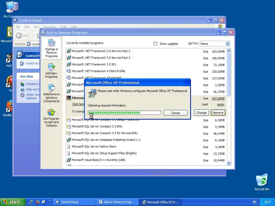
Task: Open Tools menu in Control Panel window
Action: pyautogui.click(x=63, y=27)
